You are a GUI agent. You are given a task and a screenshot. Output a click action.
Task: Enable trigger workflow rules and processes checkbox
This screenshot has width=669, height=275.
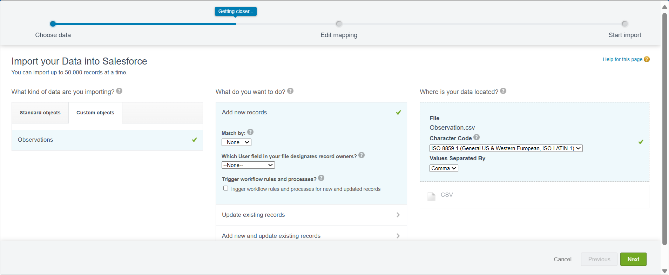[x=226, y=188]
